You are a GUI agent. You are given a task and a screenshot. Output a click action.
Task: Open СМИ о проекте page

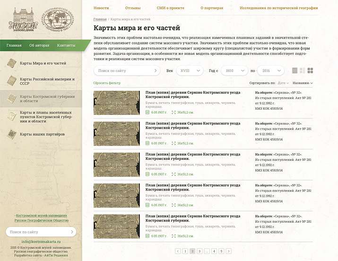(x=171, y=8)
